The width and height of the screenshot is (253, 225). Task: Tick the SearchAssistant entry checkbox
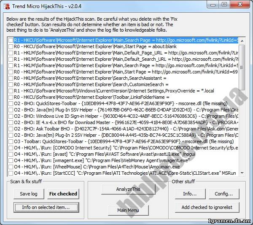click(x=11, y=79)
